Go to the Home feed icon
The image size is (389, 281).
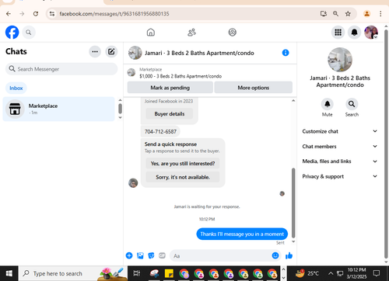tap(151, 33)
